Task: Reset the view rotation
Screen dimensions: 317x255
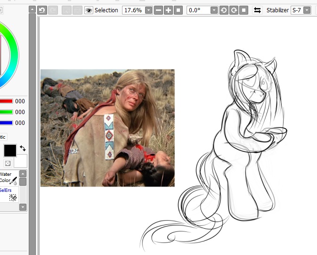Action: pyautogui.click(x=244, y=10)
